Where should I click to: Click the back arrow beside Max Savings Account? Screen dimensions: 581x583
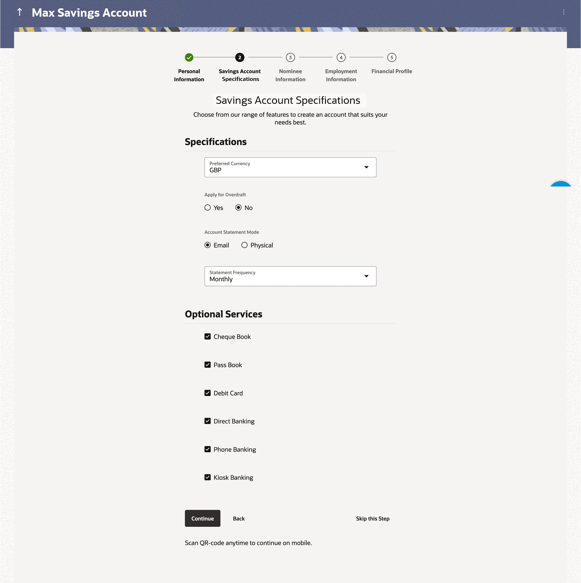(x=20, y=12)
